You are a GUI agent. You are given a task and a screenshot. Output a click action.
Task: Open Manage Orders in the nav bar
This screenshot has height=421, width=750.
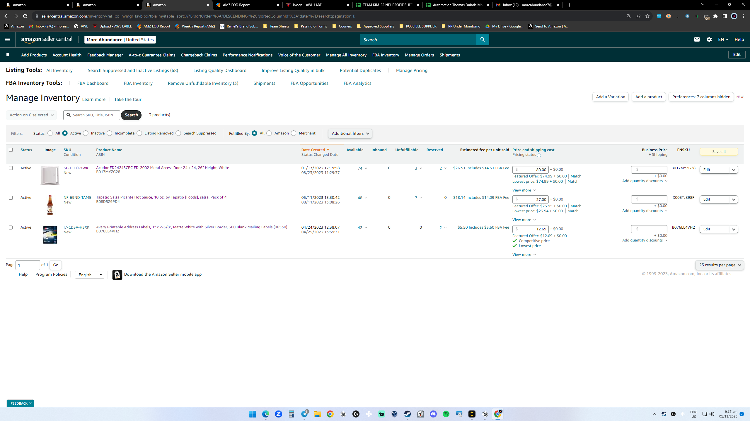point(419,55)
